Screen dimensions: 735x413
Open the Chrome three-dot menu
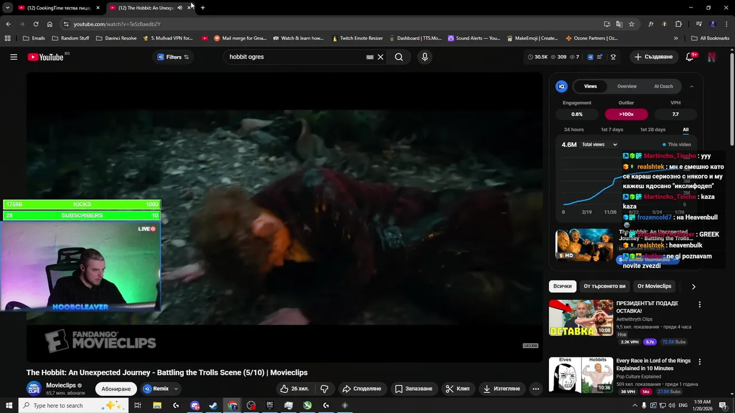pyautogui.click(x=726, y=24)
